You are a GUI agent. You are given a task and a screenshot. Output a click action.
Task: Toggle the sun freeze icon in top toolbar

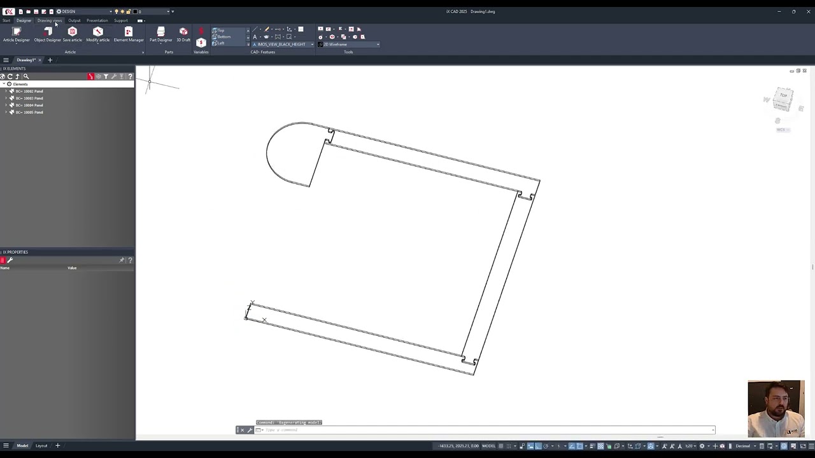[x=122, y=11]
